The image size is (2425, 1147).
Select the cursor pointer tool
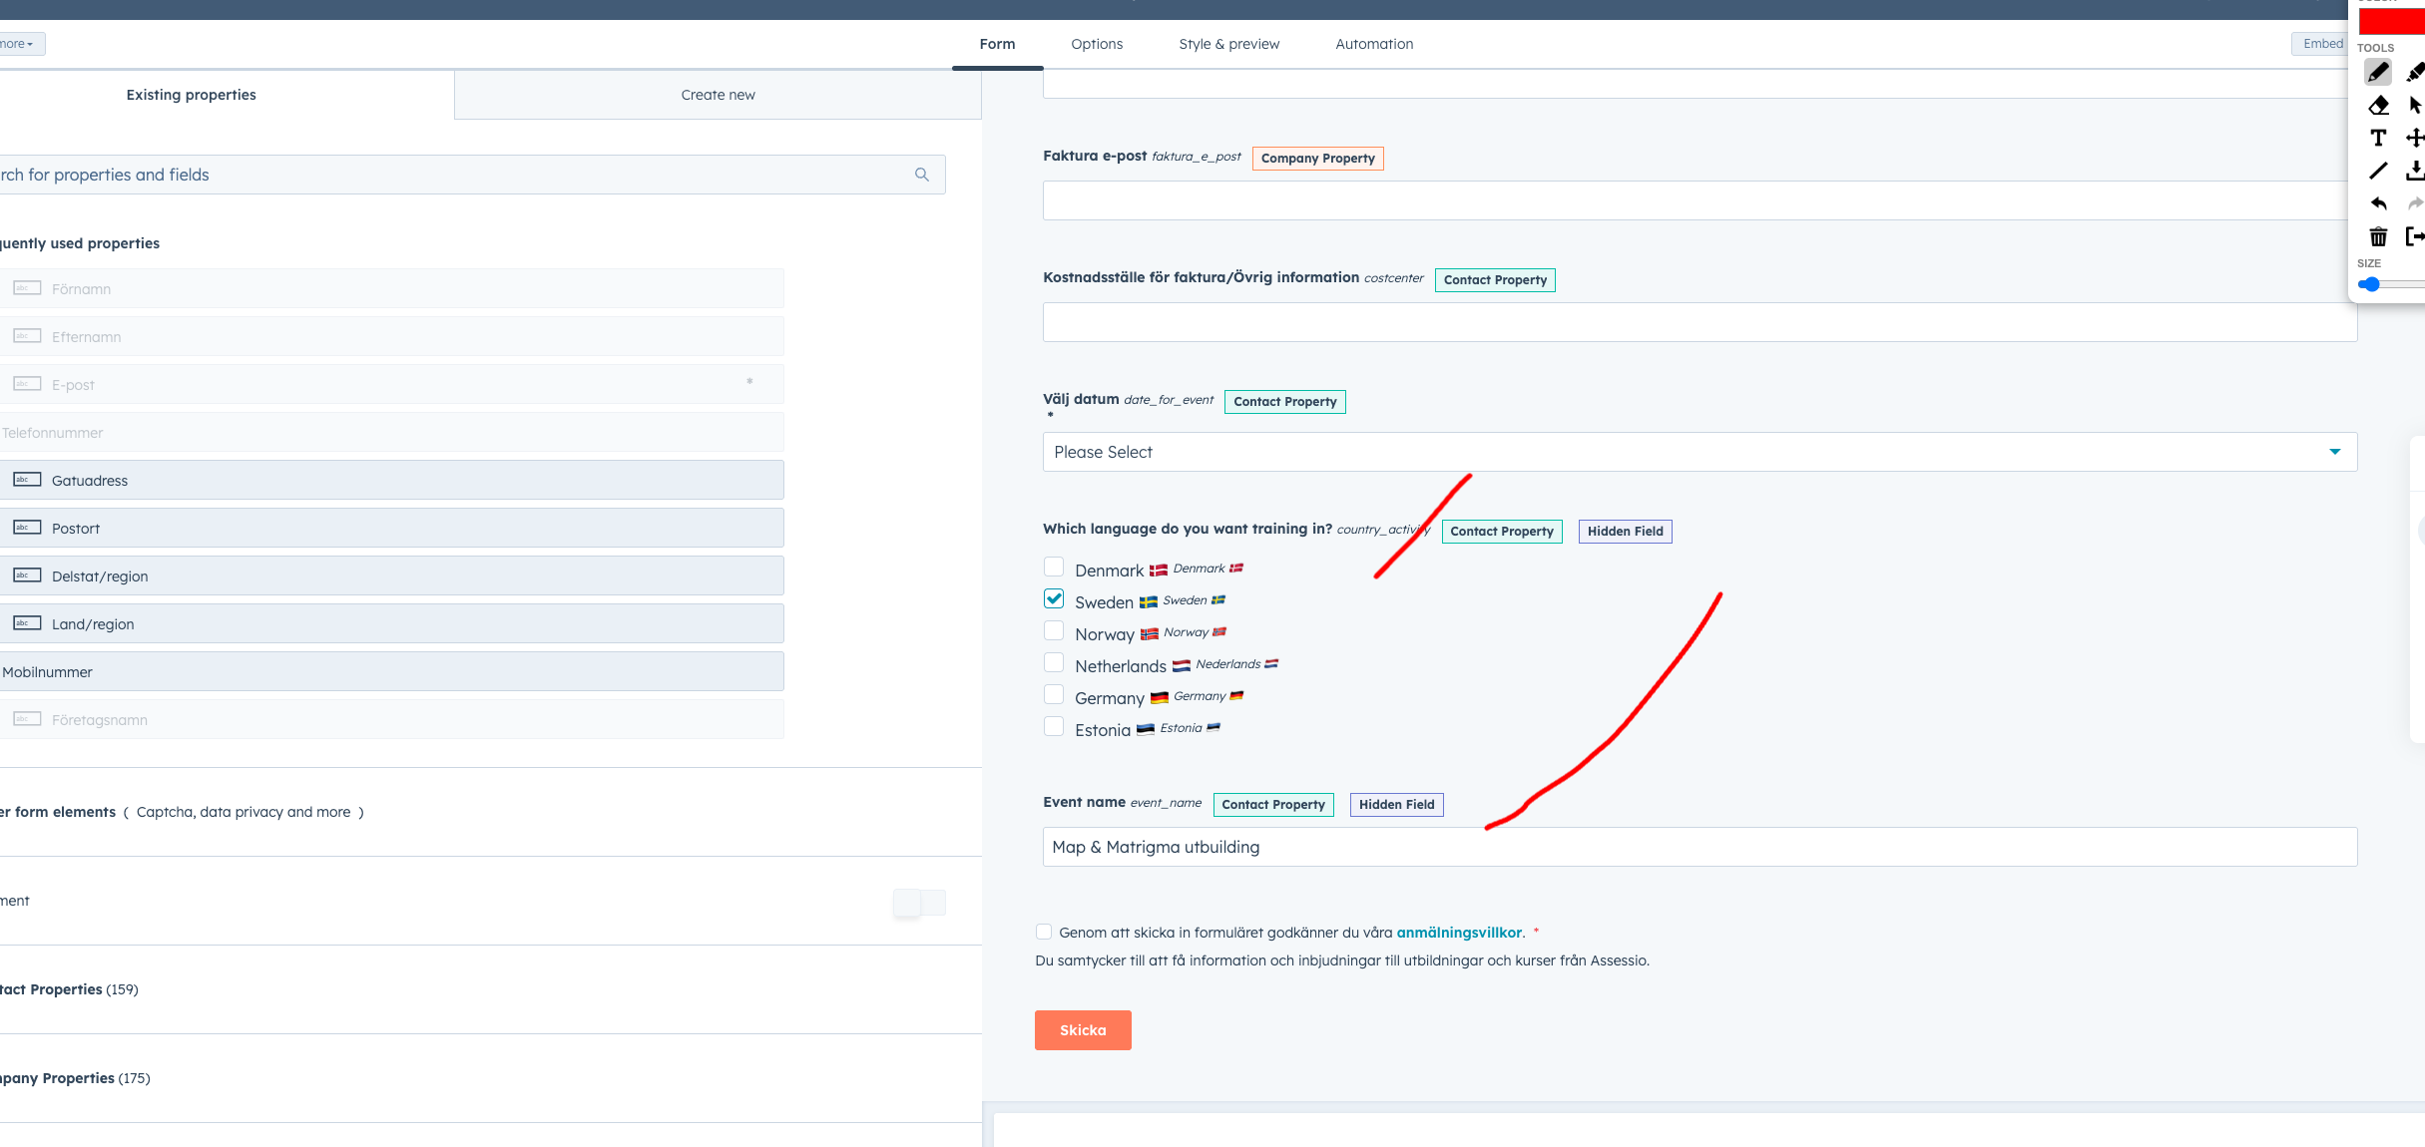2414,106
